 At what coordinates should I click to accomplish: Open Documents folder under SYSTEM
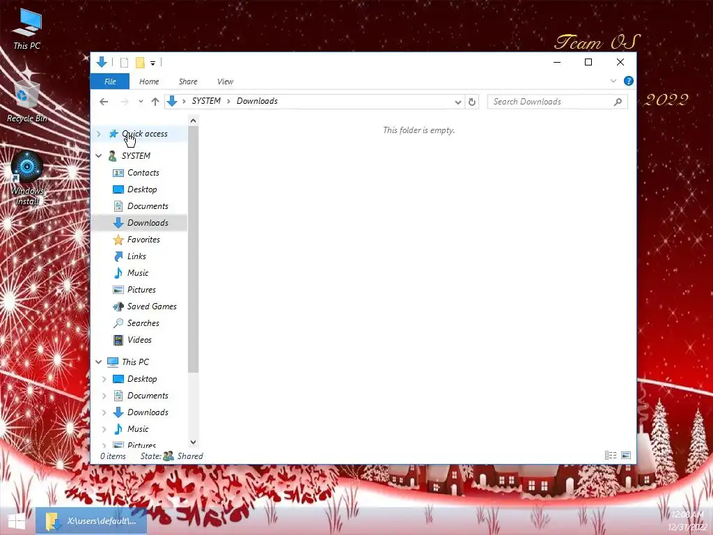tap(148, 206)
